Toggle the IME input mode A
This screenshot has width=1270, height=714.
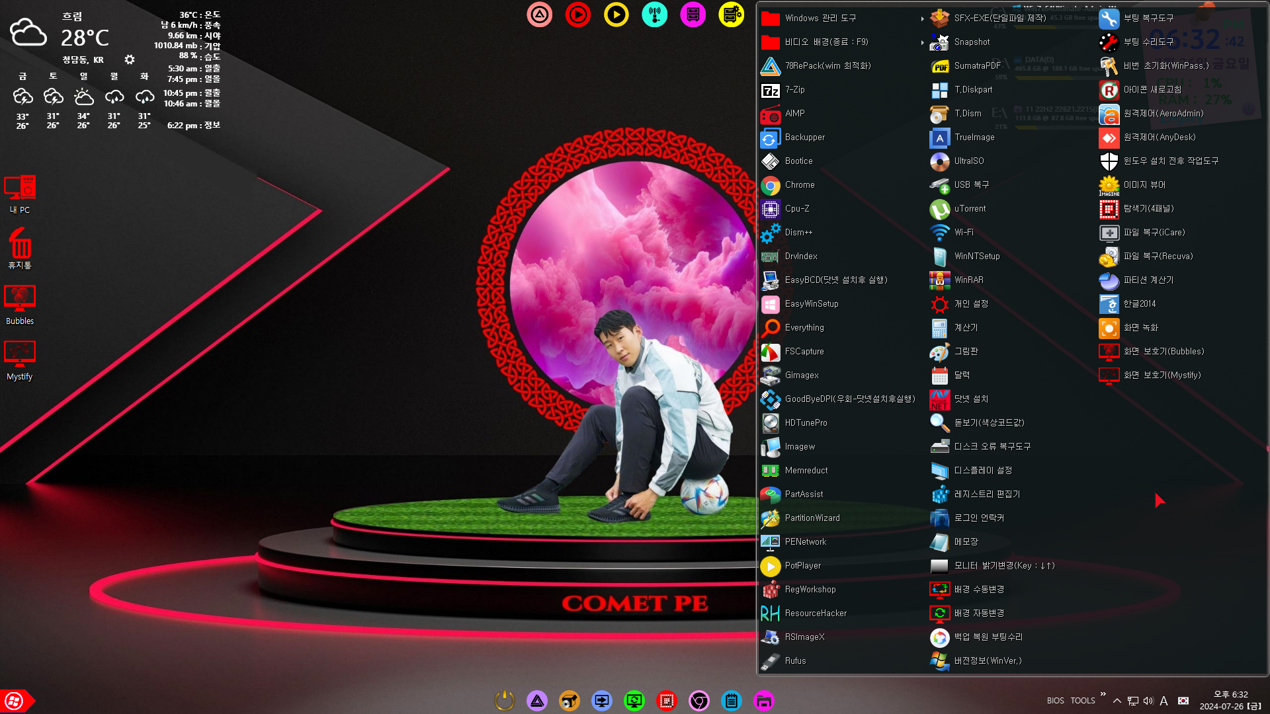(x=1164, y=701)
